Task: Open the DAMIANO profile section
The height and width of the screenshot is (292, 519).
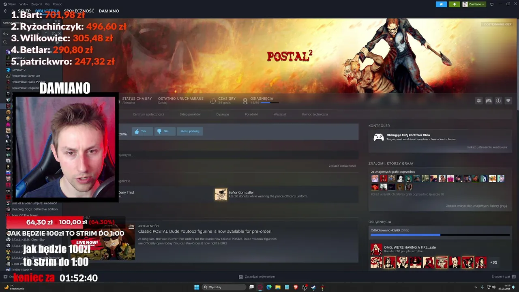Action: (109, 11)
